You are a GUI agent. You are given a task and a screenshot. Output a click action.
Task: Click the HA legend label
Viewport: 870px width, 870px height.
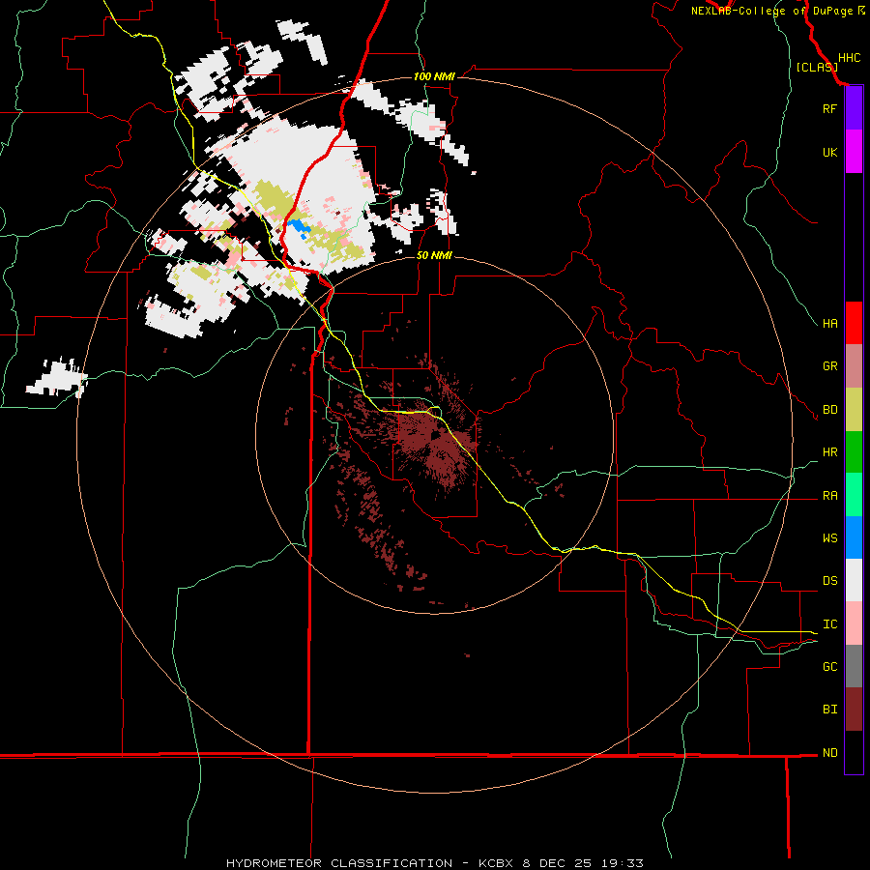[x=829, y=323]
